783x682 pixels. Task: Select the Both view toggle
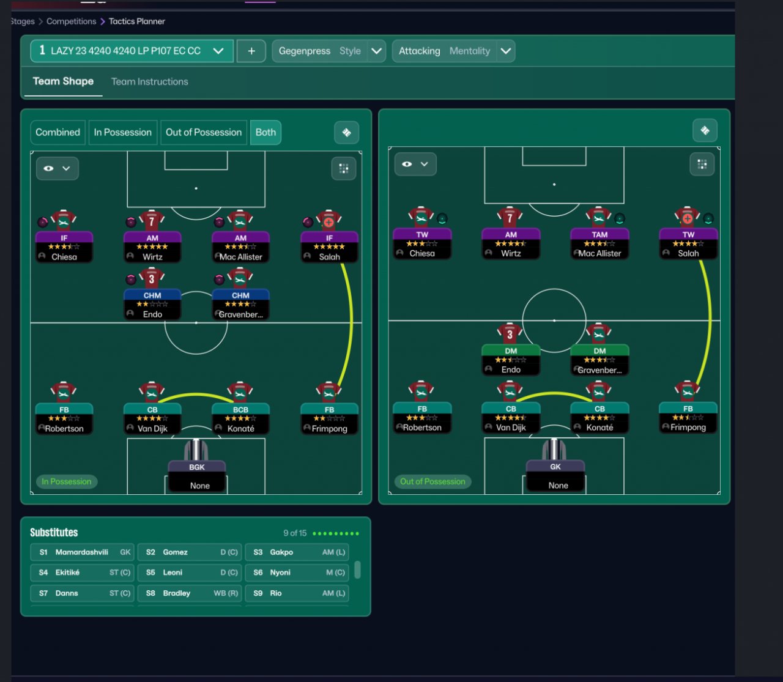(265, 132)
